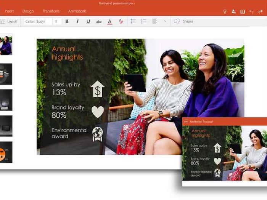Open the share with people icon

[x=234, y=11]
